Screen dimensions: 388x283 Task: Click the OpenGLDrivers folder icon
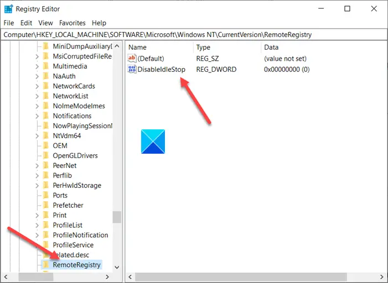coord(46,155)
